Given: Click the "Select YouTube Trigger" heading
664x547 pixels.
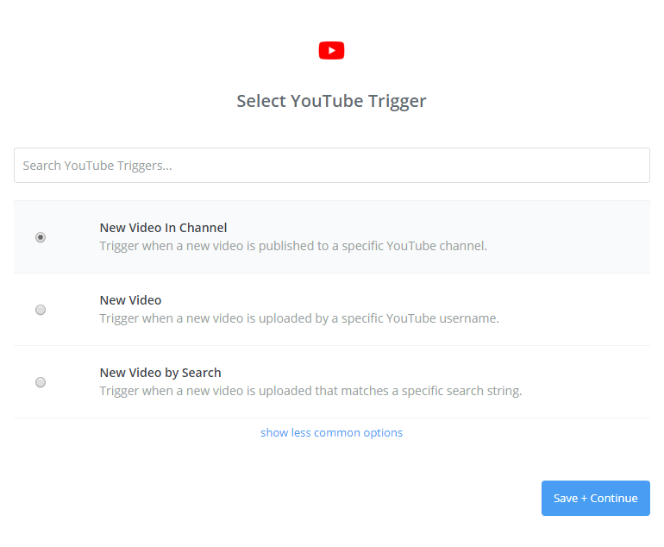Looking at the screenshot, I should coord(331,101).
